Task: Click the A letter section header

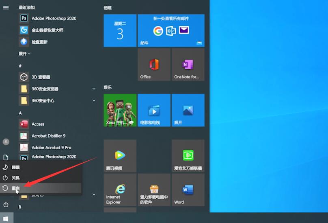Action: click(20, 113)
